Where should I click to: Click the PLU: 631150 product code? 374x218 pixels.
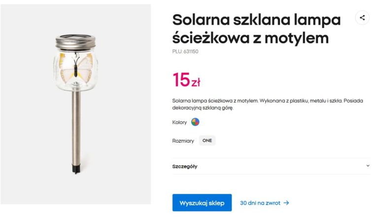185,51
